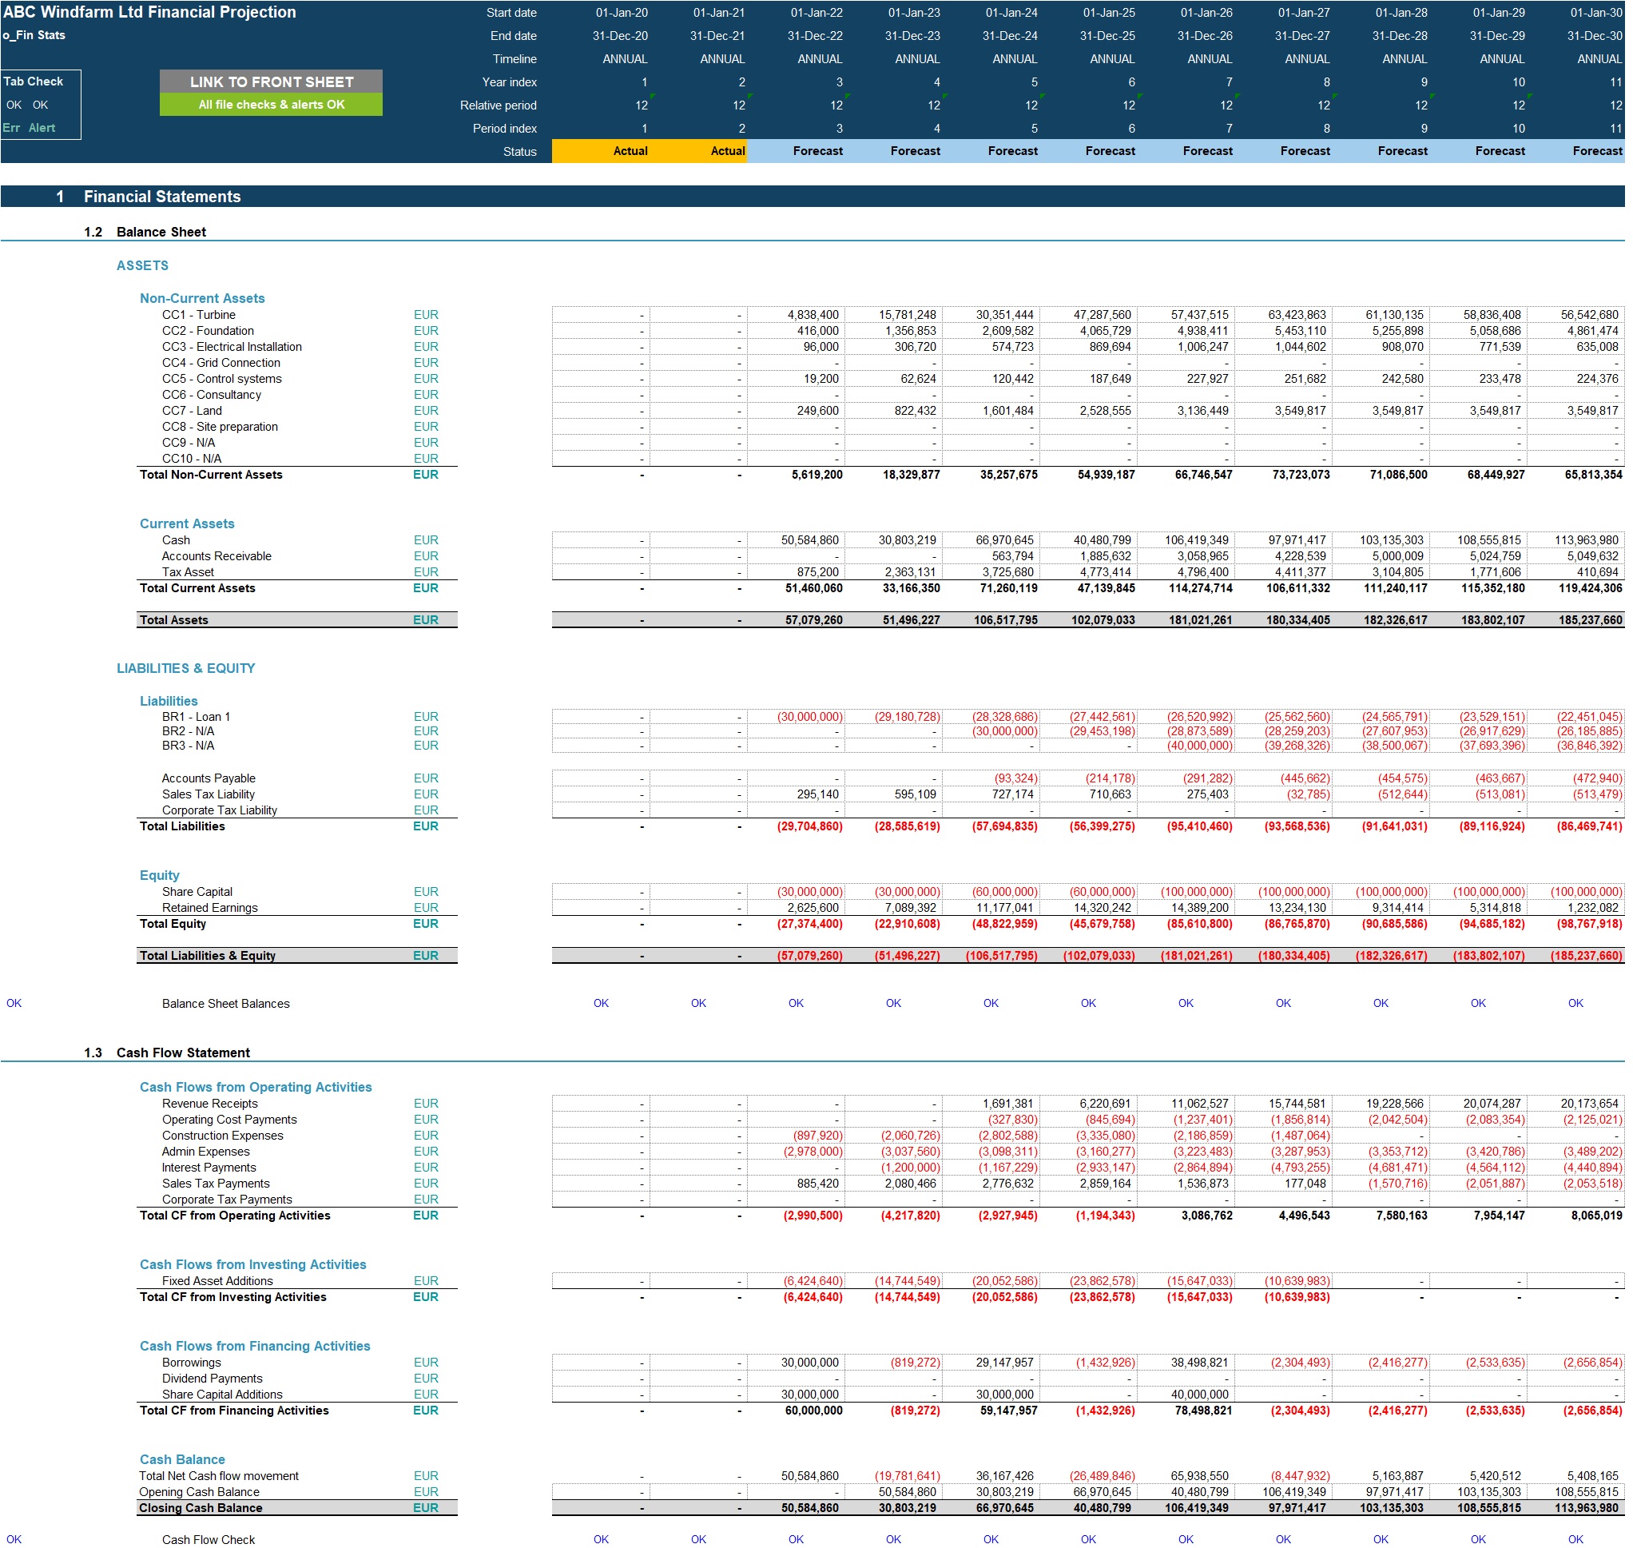Viewport: 1633px width, 1548px height.
Task: Select the Total Net Cash flow value (19,781,641)
Action: (x=908, y=1476)
